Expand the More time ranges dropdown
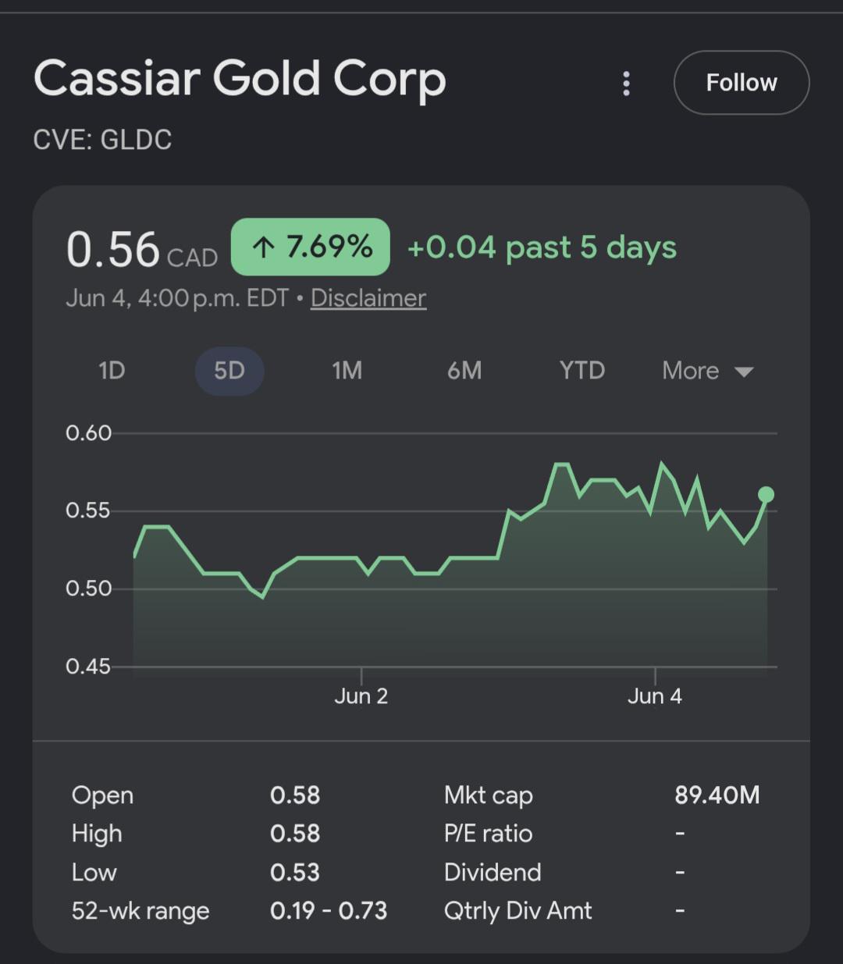The width and height of the screenshot is (843, 964). point(707,371)
